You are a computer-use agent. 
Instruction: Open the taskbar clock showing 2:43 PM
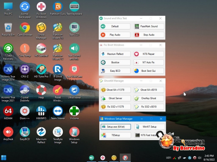tap(209, 157)
